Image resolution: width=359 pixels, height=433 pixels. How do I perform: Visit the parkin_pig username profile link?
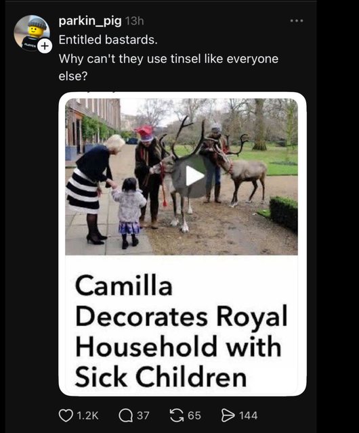pos(90,21)
